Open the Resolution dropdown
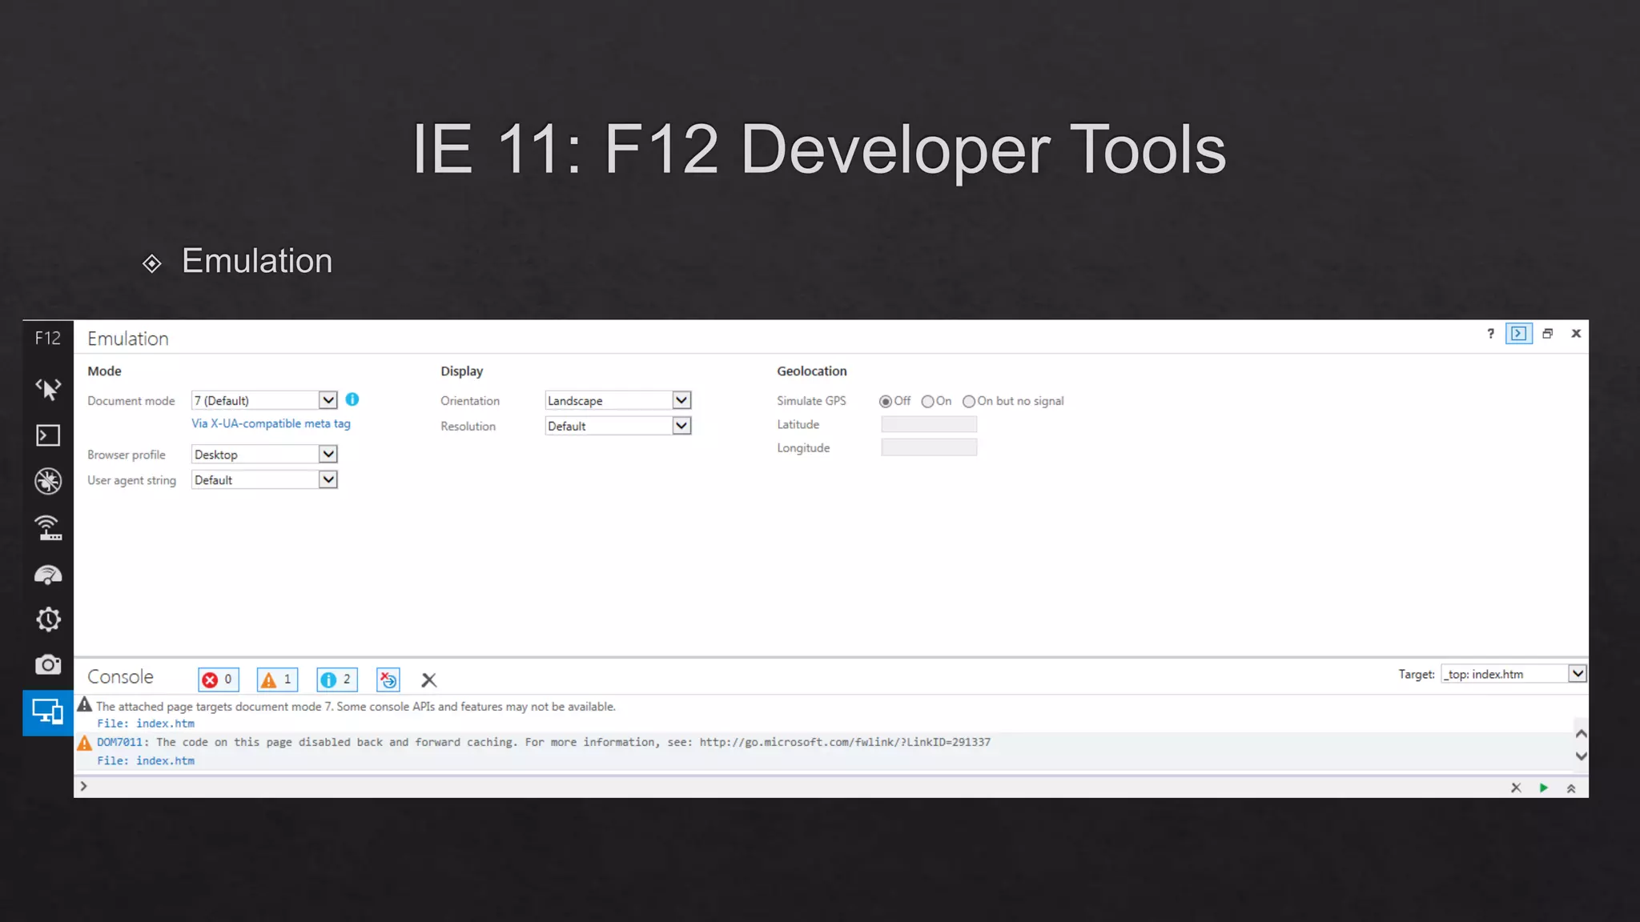The width and height of the screenshot is (1640, 922). coord(617,426)
